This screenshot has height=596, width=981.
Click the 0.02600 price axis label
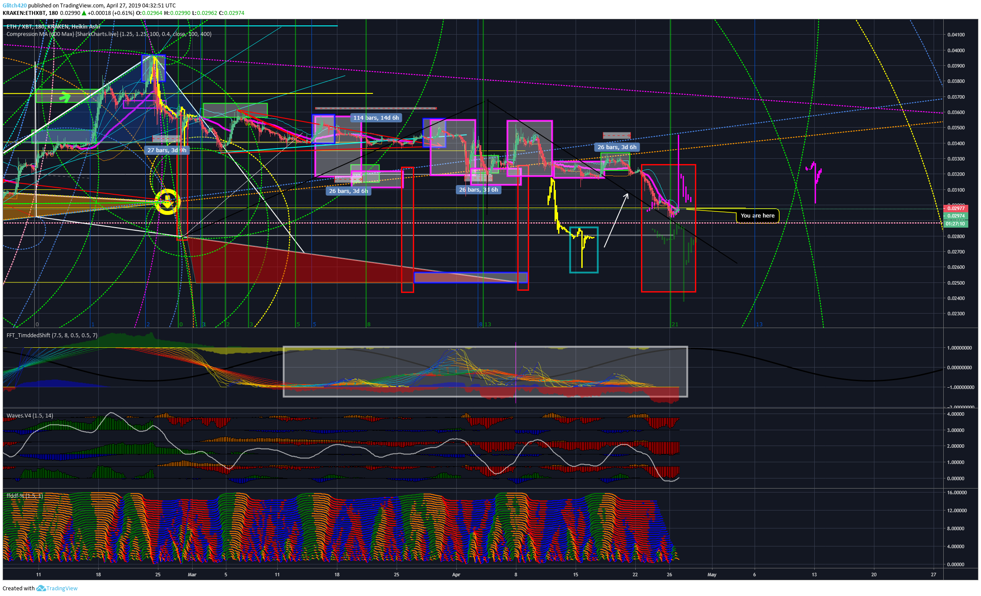(x=956, y=267)
